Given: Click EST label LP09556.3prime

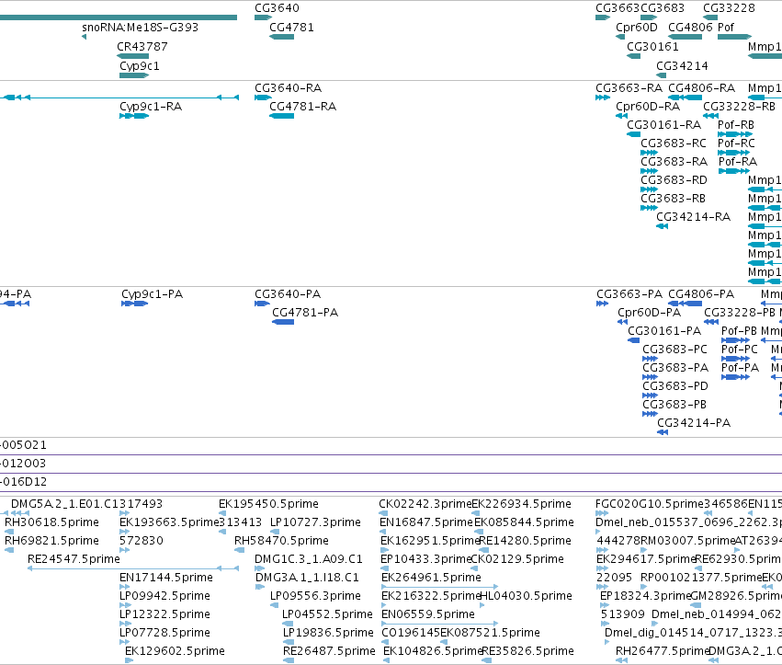Looking at the screenshot, I should [x=315, y=596].
